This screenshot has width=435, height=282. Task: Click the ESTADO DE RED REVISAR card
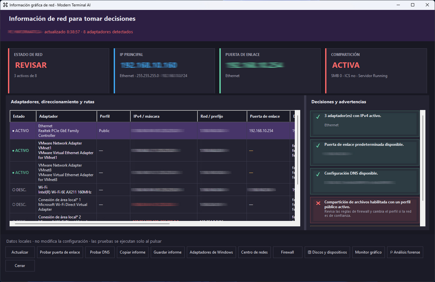coord(58,71)
